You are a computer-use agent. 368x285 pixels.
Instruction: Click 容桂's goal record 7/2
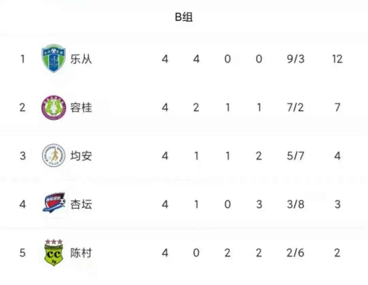coord(295,108)
